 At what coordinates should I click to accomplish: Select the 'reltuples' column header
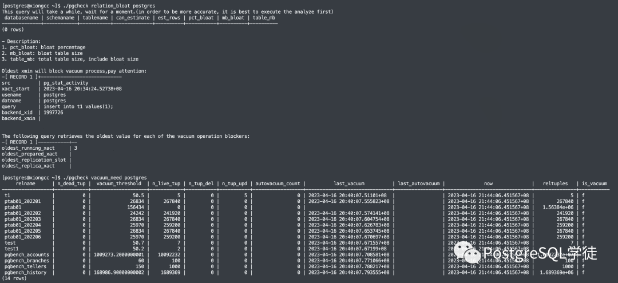(x=555, y=184)
